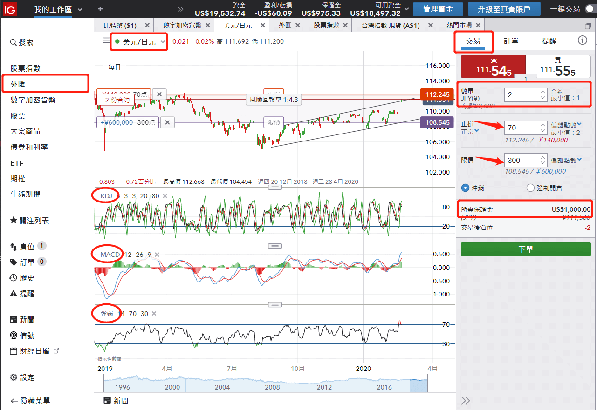The image size is (597, 410).
Task: Switch to the 訂單 tab
Action: pos(511,41)
